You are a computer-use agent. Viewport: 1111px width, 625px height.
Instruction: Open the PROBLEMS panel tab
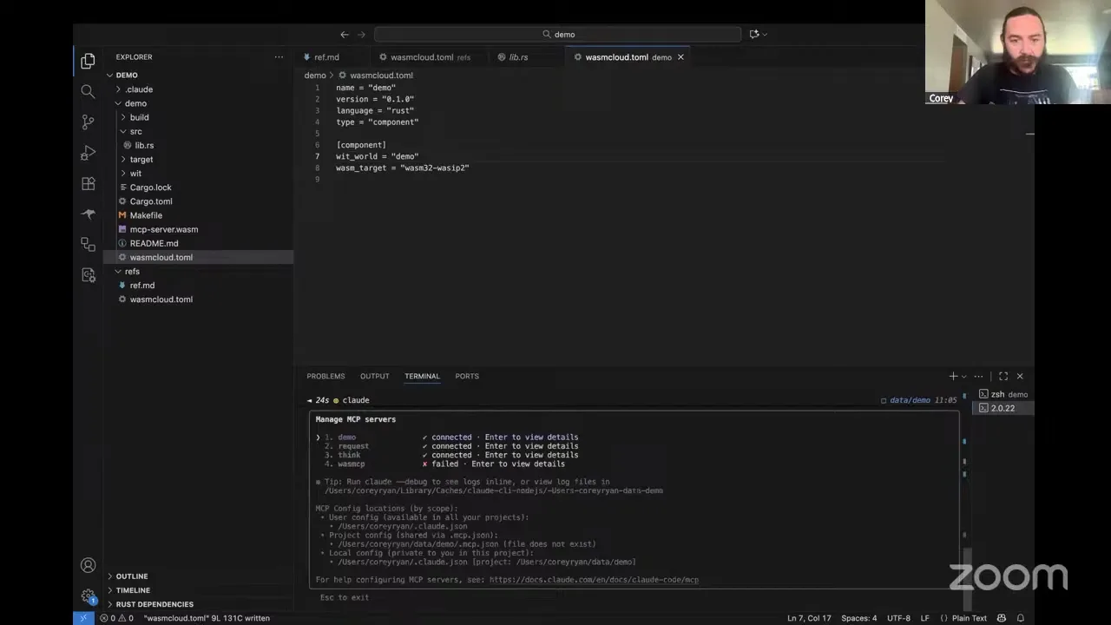click(x=325, y=376)
